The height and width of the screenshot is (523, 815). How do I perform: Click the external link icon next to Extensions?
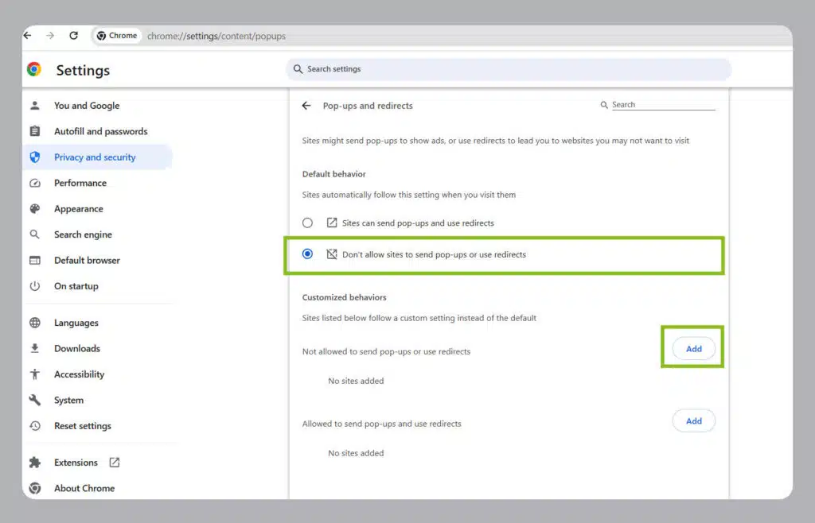(115, 463)
